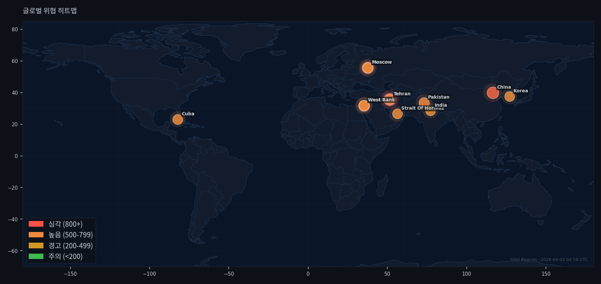Select the Strait Of Hormuz marker
Screen dimensions: 601x284
pos(397,114)
